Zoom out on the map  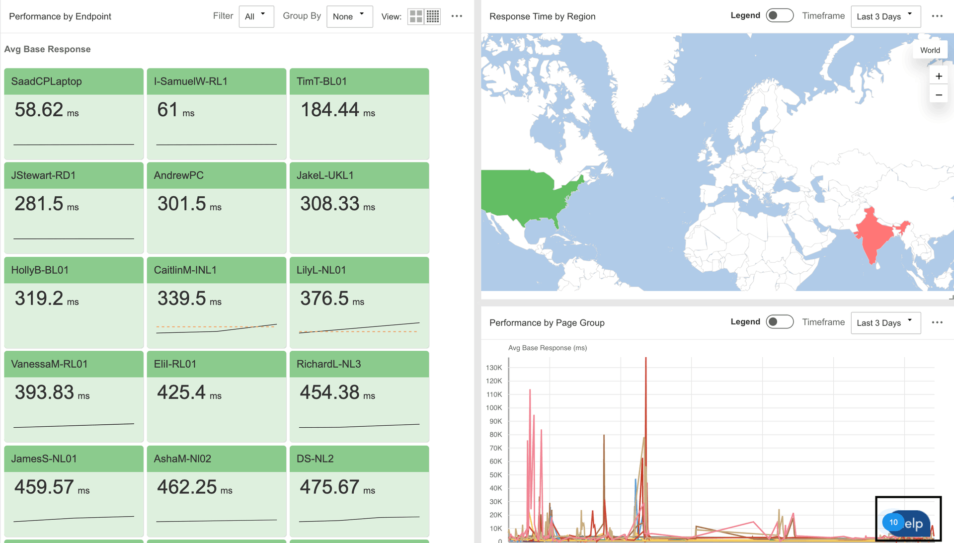[x=939, y=95]
